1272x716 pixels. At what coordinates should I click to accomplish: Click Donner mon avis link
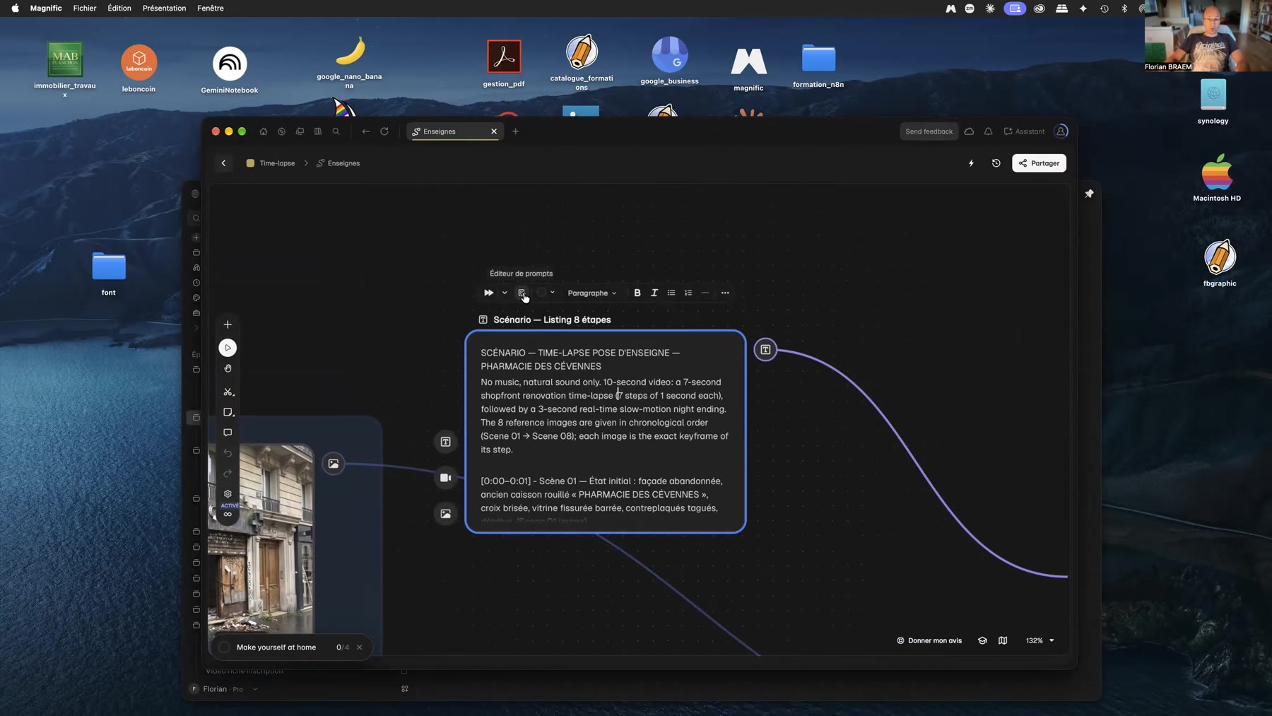929,640
